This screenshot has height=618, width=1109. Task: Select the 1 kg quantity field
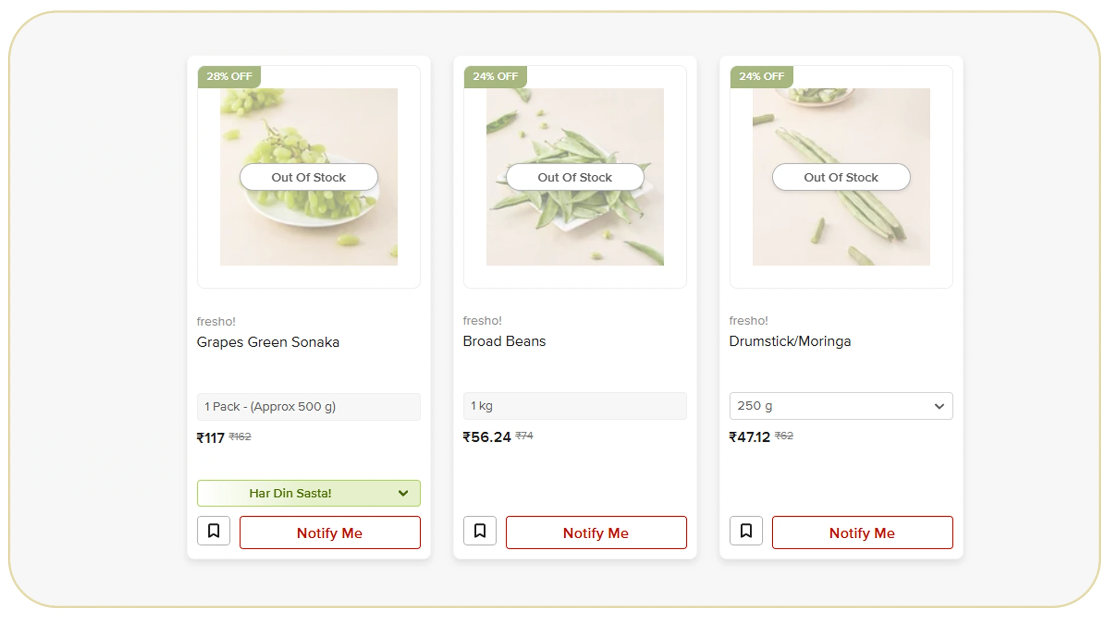click(575, 406)
